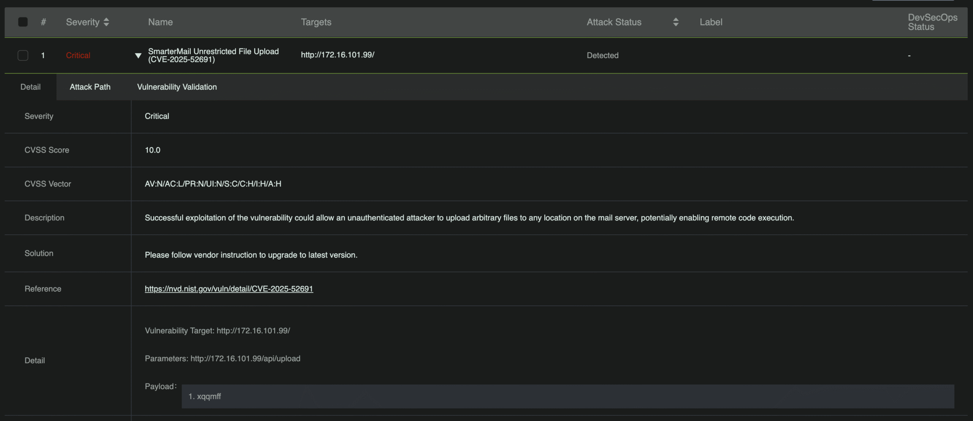
Task: Click the Severity column header
Action: [82, 22]
